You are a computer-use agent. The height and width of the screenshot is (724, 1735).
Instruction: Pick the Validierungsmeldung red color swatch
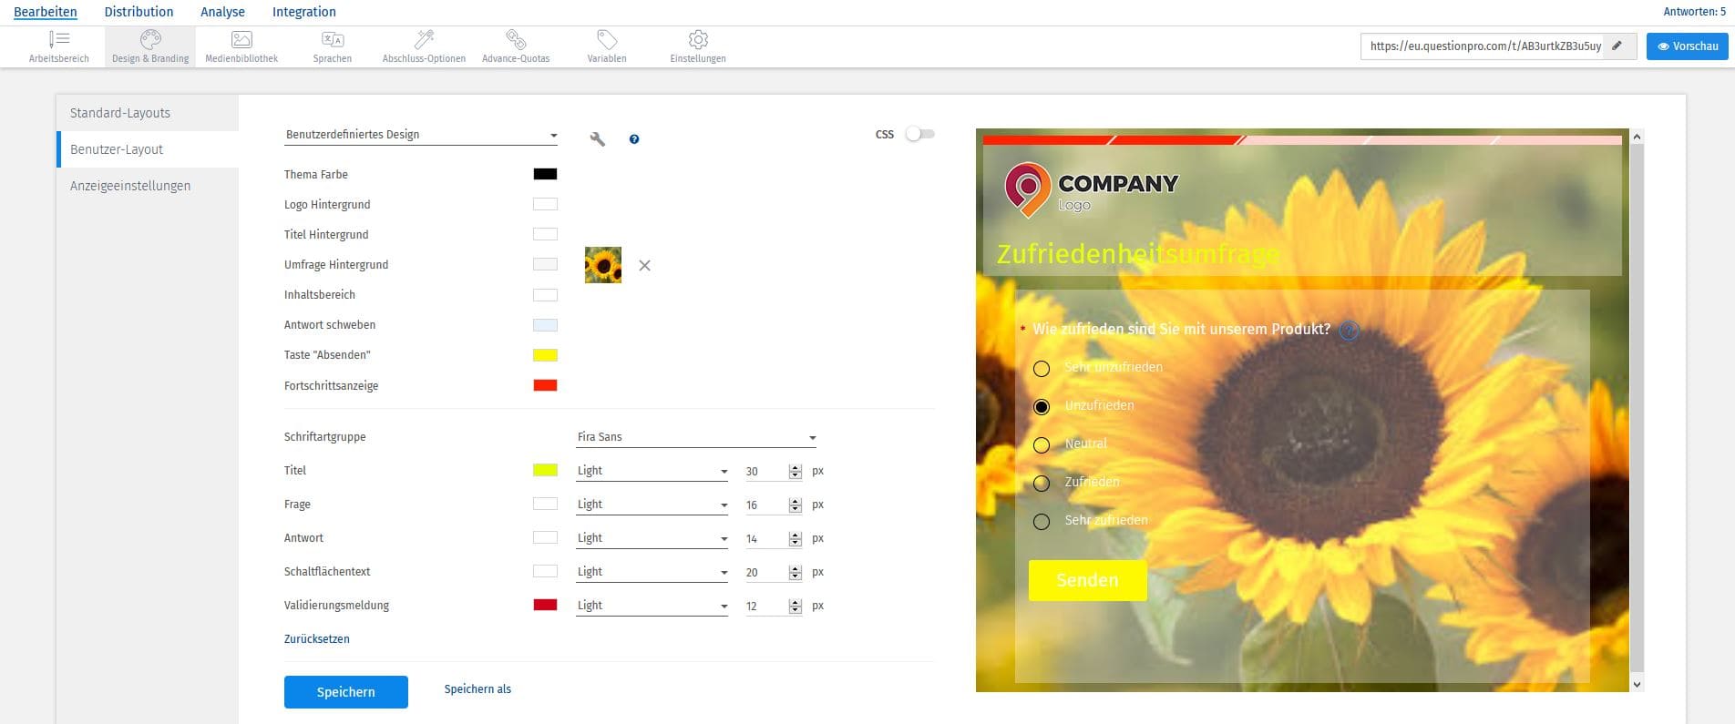(x=545, y=605)
